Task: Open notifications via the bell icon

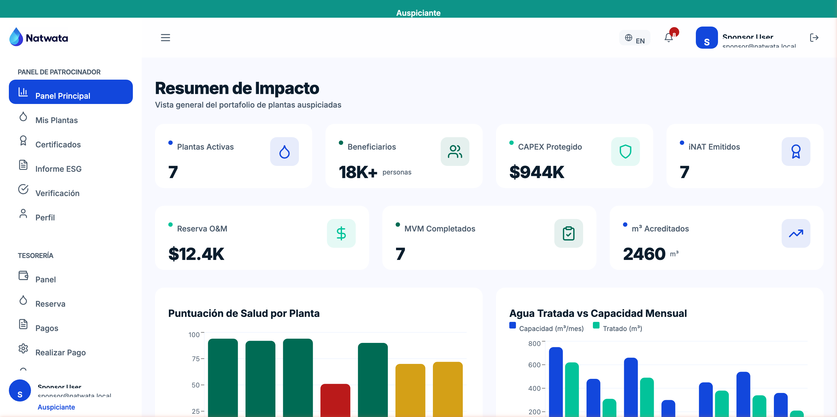Action: point(668,37)
